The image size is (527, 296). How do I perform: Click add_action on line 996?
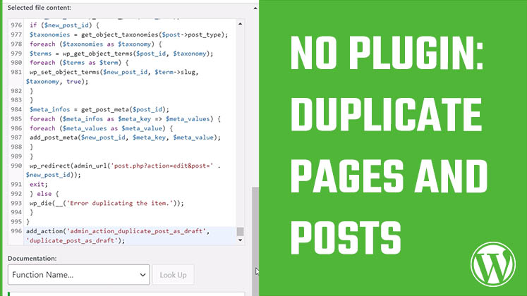(x=44, y=231)
